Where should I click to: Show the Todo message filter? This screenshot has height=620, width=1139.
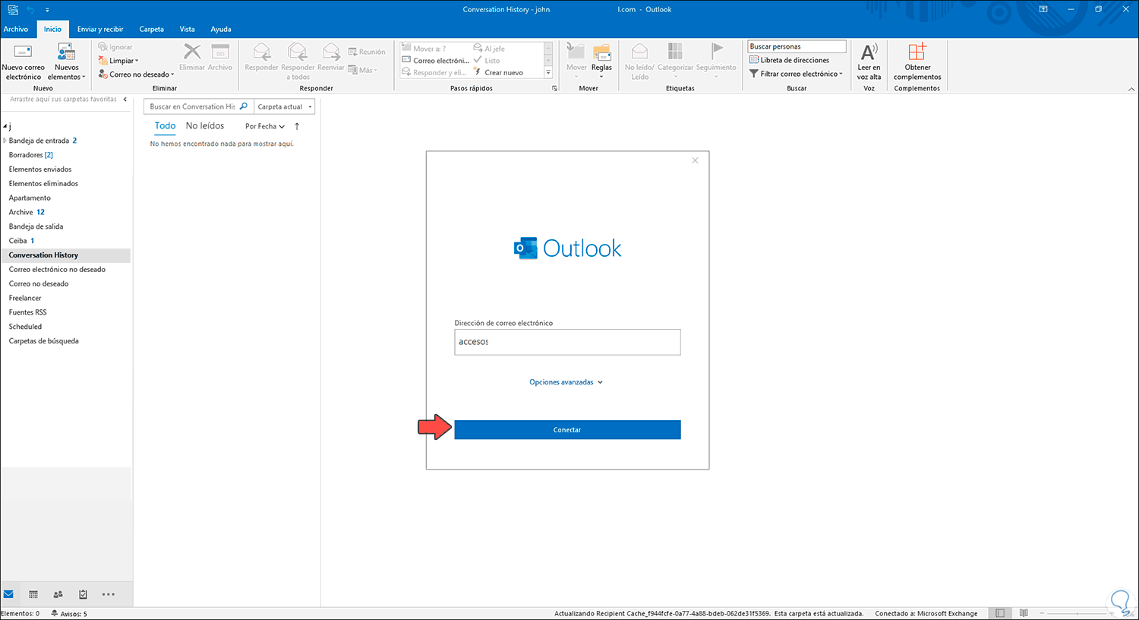[165, 126]
